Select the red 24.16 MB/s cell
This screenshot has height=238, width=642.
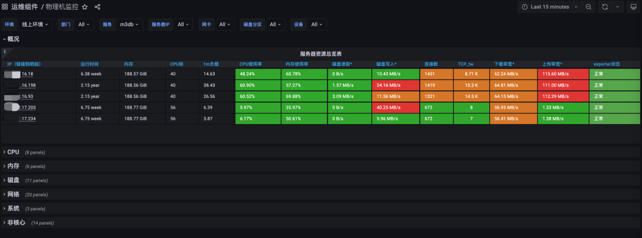click(395, 85)
